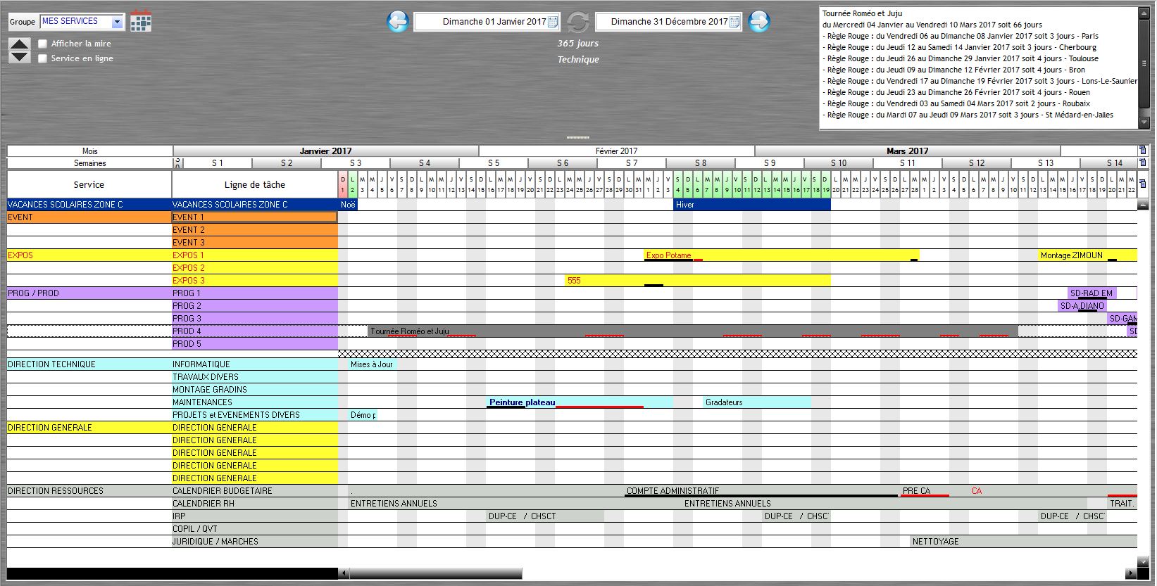Click the blue right arrow for next period
The height and width of the screenshot is (586, 1157).
(x=758, y=21)
